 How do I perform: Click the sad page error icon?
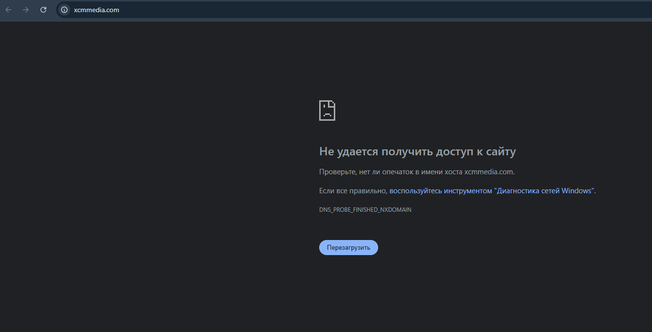pyautogui.click(x=327, y=111)
